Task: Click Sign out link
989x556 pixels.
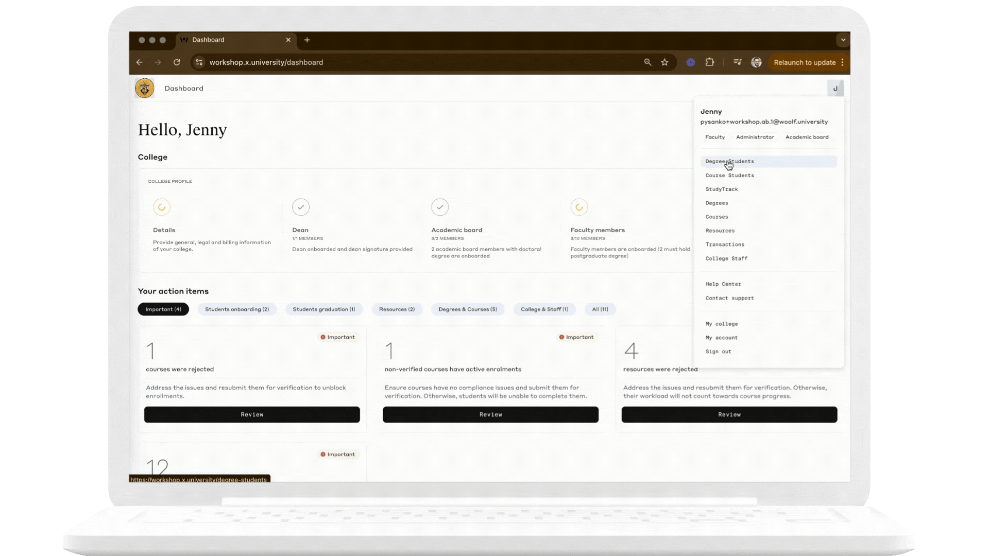Action: tap(718, 352)
